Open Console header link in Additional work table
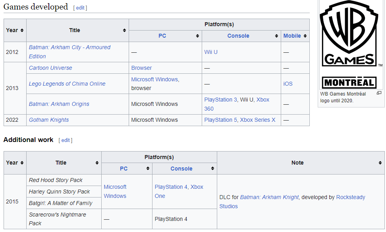This screenshot has width=386, height=232. point(181,169)
